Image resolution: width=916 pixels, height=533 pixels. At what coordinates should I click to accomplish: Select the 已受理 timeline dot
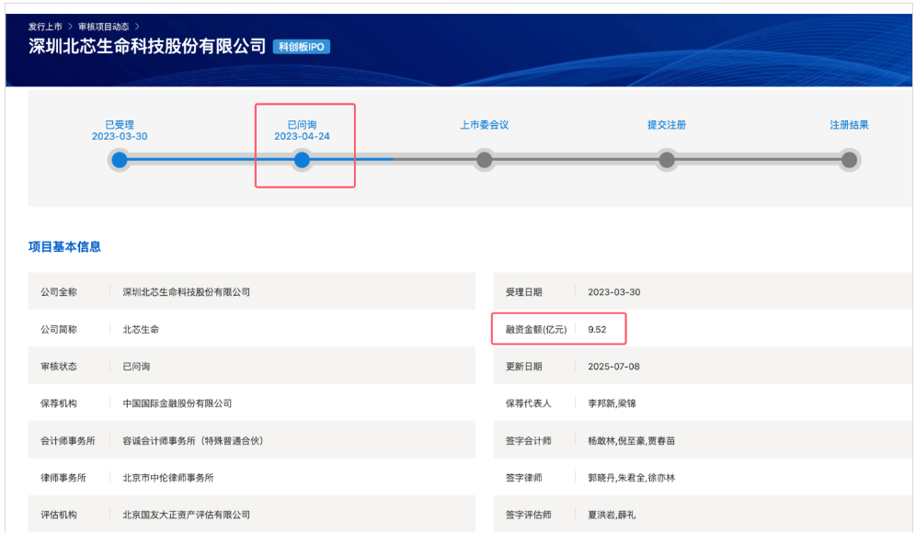pyautogui.click(x=120, y=160)
